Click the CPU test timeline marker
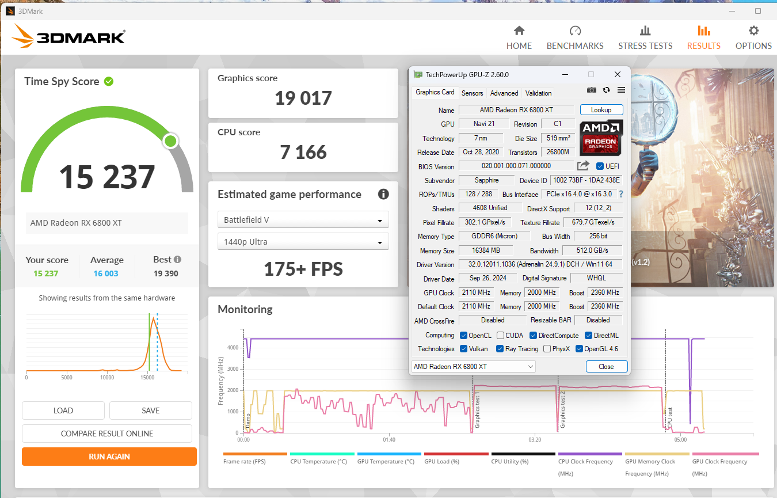Viewport: 777px width, 498px height. click(x=669, y=418)
